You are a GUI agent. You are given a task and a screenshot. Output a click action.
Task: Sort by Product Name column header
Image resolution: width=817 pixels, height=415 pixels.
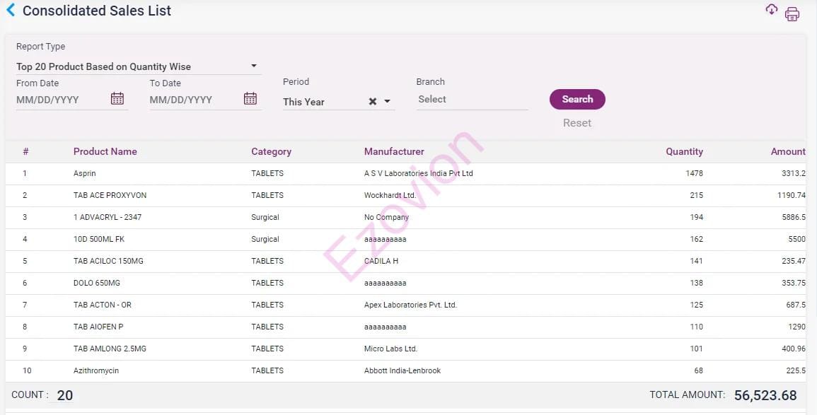pyautogui.click(x=105, y=151)
